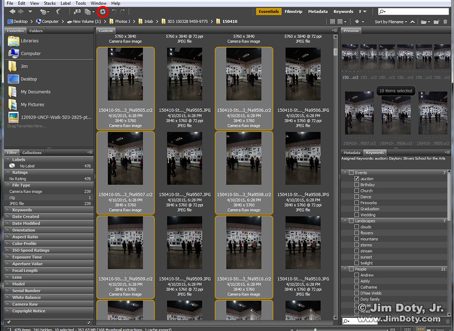Clear filter with the circle-slash icon
454x331 pixels.
tap(89, 322)
